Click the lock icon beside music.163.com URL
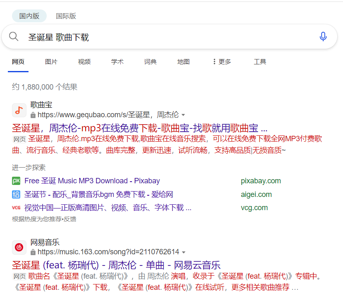Screen dimensions: 343x296 33,252
